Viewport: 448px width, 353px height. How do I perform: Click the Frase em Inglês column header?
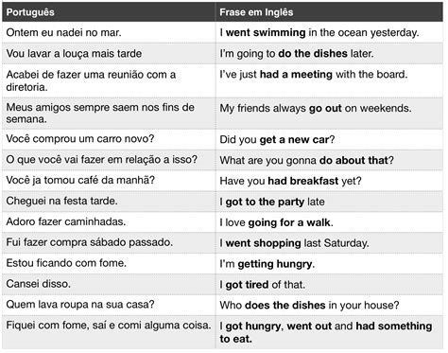[x=256, y=12]
